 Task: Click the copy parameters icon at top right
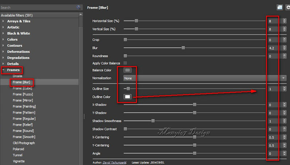click(279, 7)
